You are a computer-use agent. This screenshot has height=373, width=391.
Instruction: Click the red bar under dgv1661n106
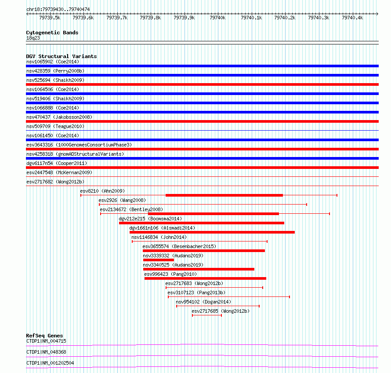pos(212,232)
